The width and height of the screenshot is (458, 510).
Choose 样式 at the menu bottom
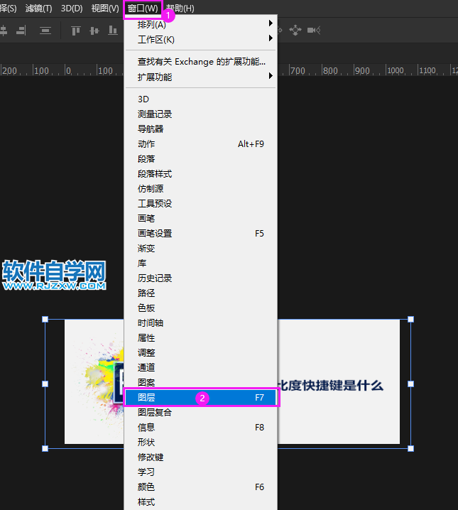[200, 502]
